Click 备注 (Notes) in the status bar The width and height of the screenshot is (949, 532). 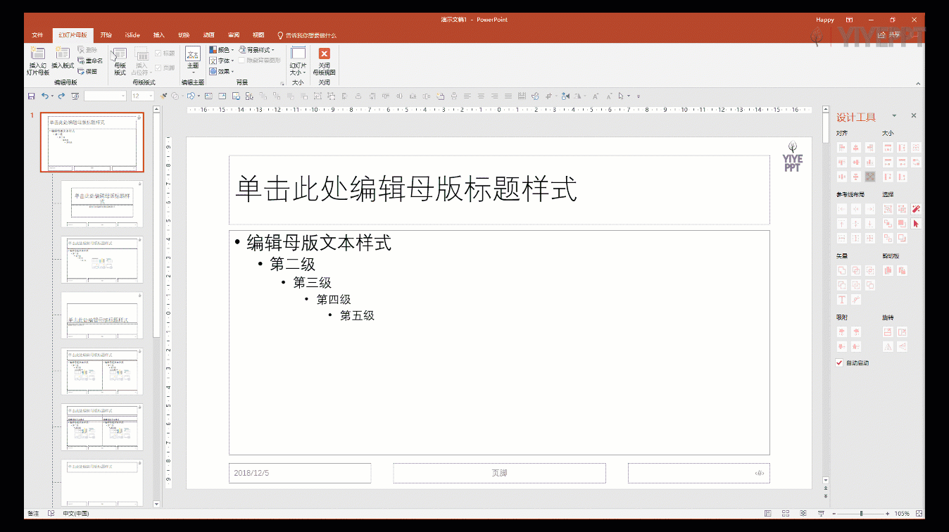pyautogui.click(x=34, y=514)
